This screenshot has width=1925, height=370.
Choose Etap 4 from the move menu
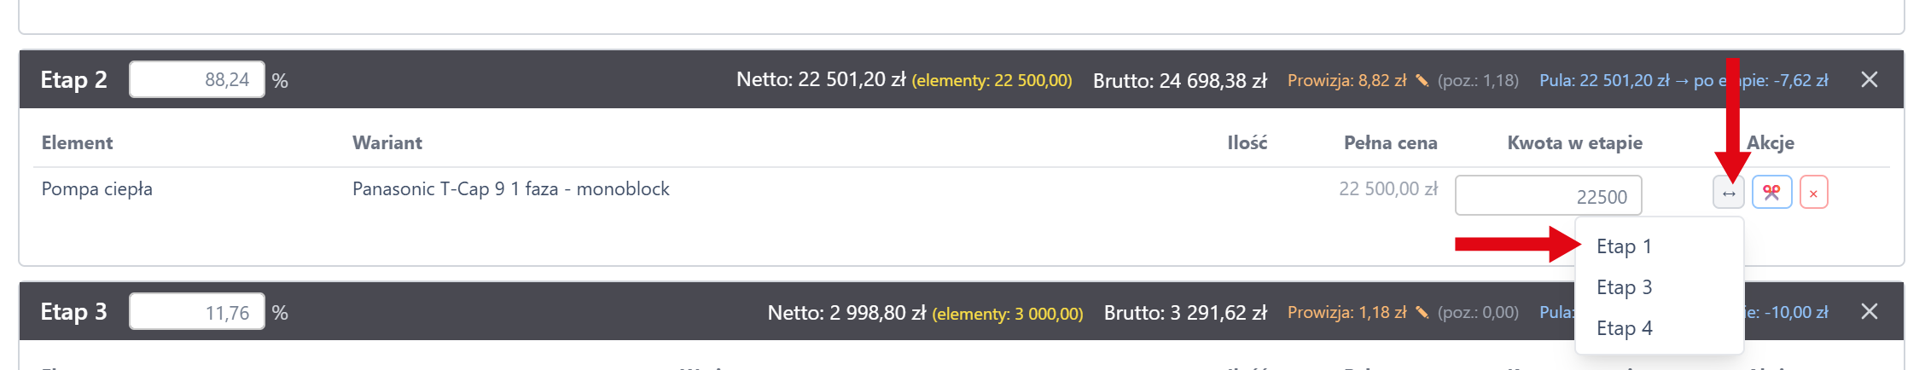pyautogui.click(x=1624, y=328)
